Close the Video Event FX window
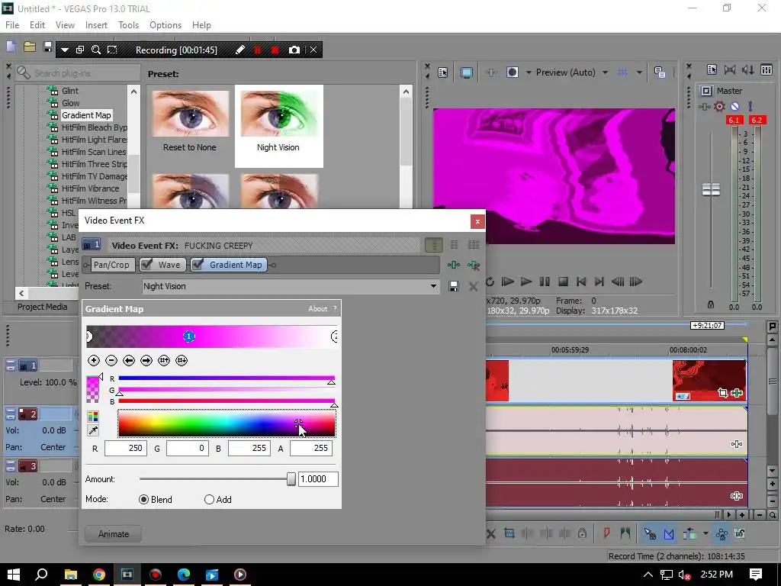Viewport: 781px width, 586px height. click(477, 222)
